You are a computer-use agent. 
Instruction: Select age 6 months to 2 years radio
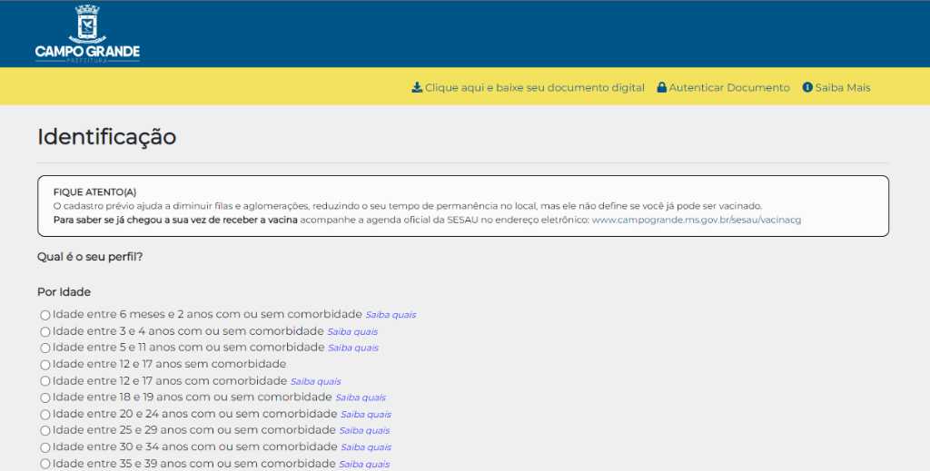tap(45, 315)
